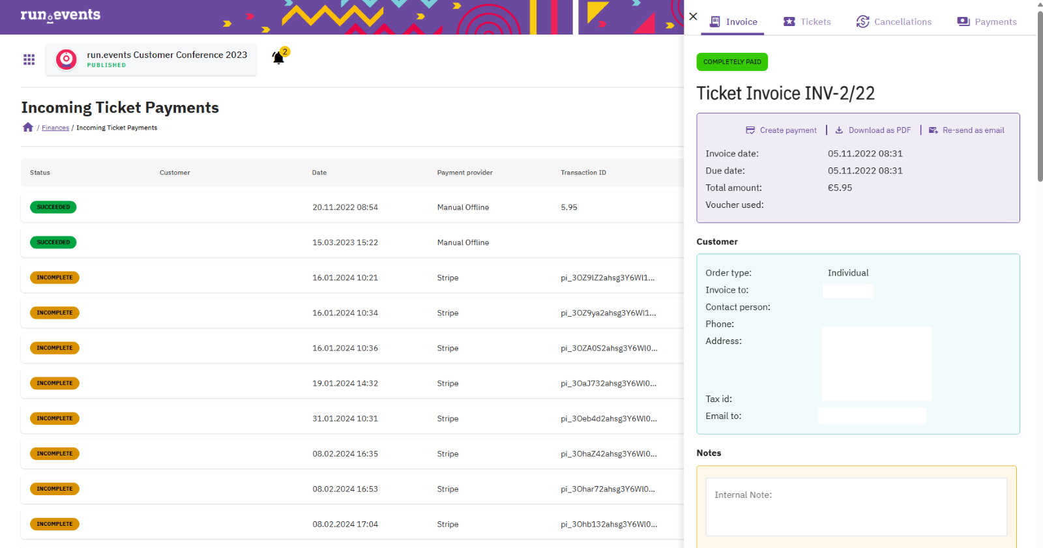Open the Finances breadcrumb link
The width and height of the screenshot is (1043, 548).
point(55,128)
